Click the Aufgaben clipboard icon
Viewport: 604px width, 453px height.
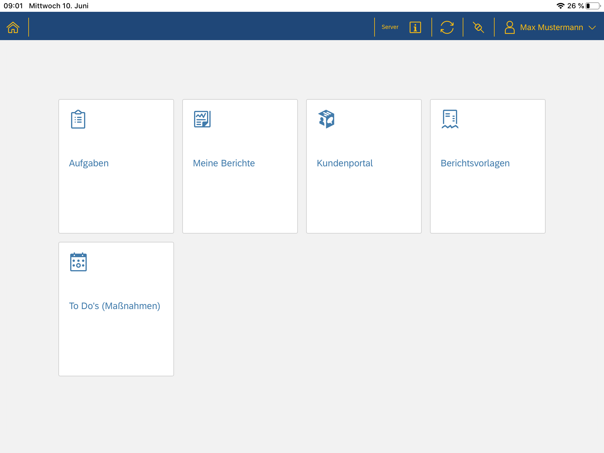point(78,119)
